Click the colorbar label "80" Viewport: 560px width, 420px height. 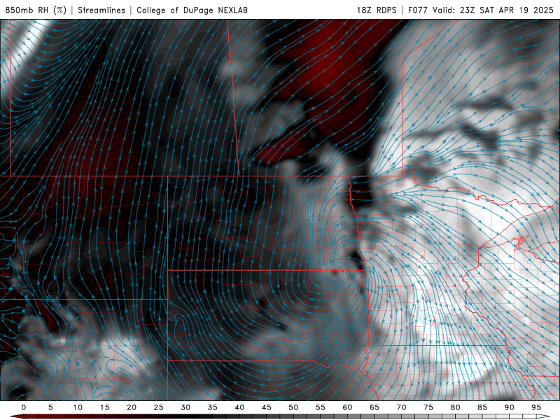[455, 407]
